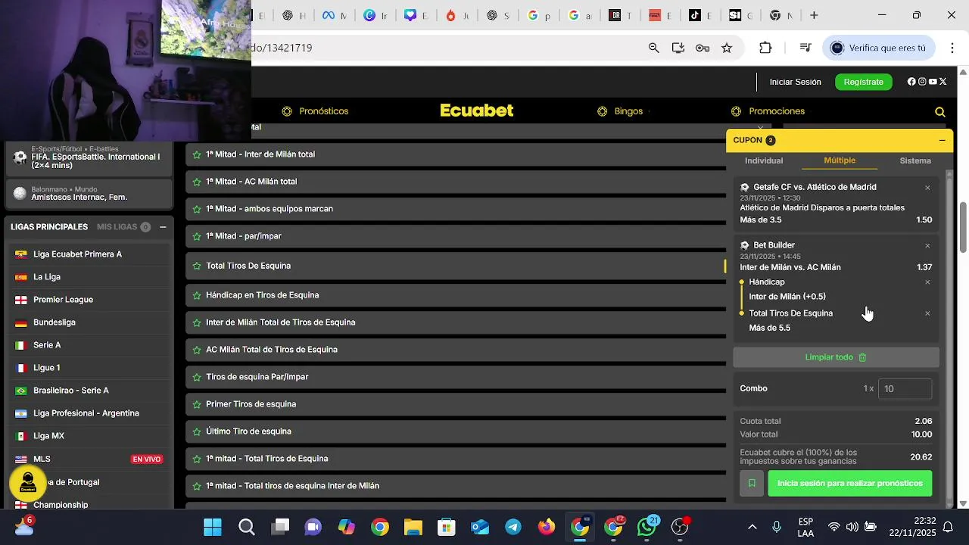The image size is (969, 545).
Task: Open the Chrome three-dot menu
Action: click(x=952, y=48)
